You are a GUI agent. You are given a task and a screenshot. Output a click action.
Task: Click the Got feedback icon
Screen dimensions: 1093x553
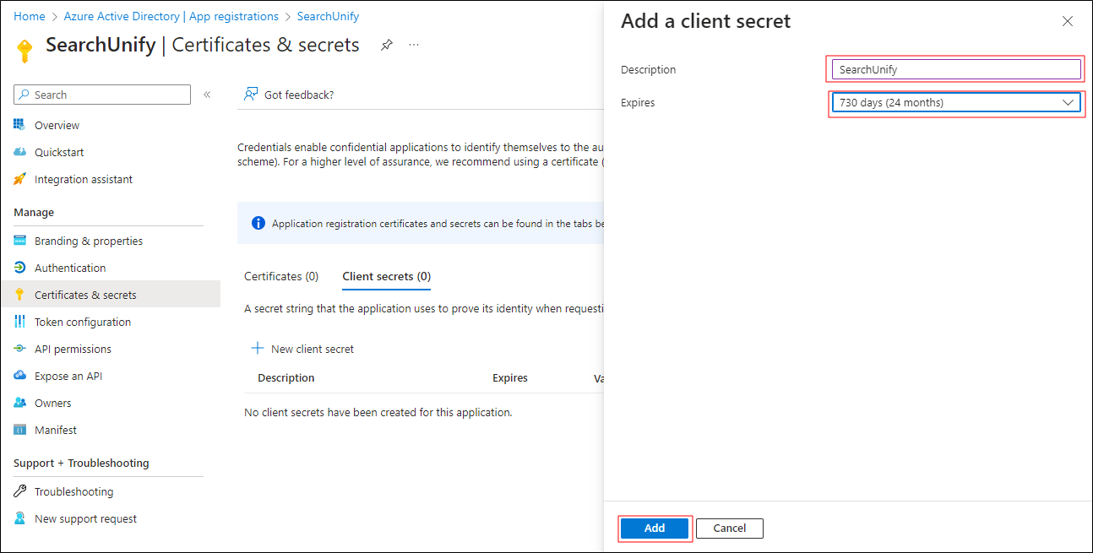pos(251,95)
